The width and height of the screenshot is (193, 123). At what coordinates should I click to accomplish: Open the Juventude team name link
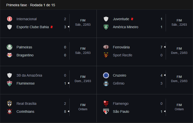pos(121,19)
